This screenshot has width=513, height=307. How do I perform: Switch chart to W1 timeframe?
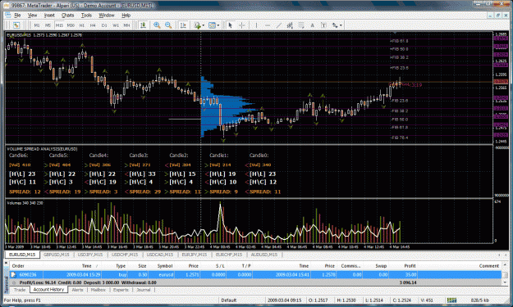(116, 25)
